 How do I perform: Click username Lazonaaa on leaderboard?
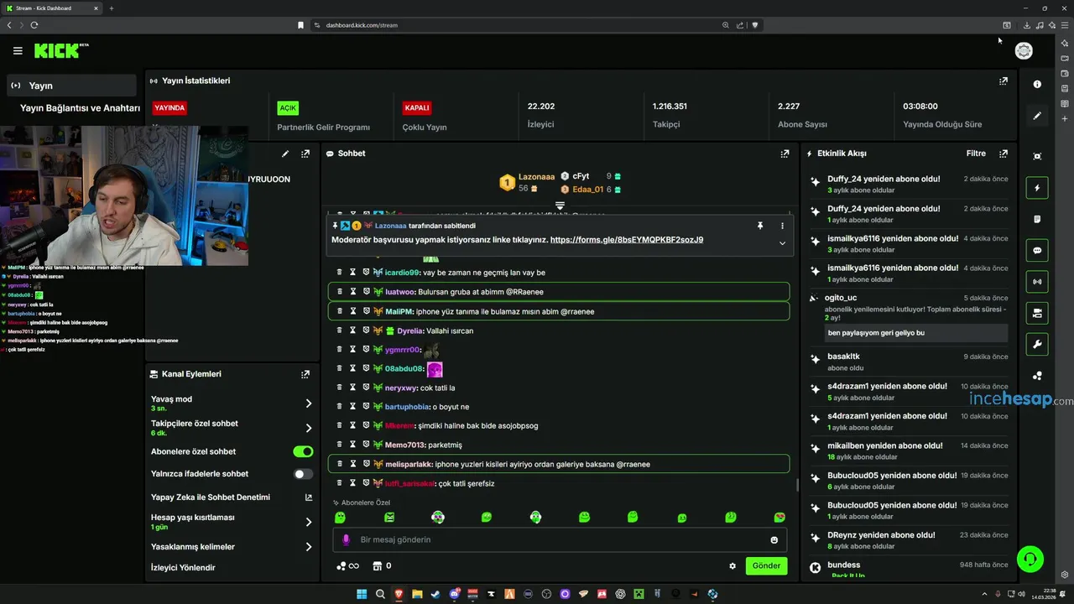coord(536,177)
